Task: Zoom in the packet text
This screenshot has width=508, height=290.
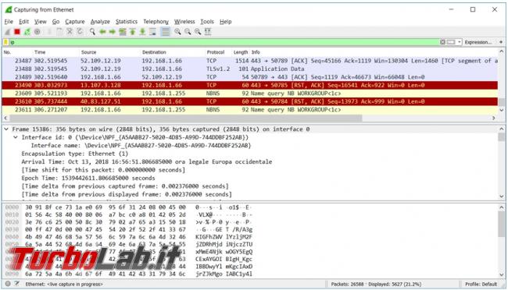Action: [177, 32]
